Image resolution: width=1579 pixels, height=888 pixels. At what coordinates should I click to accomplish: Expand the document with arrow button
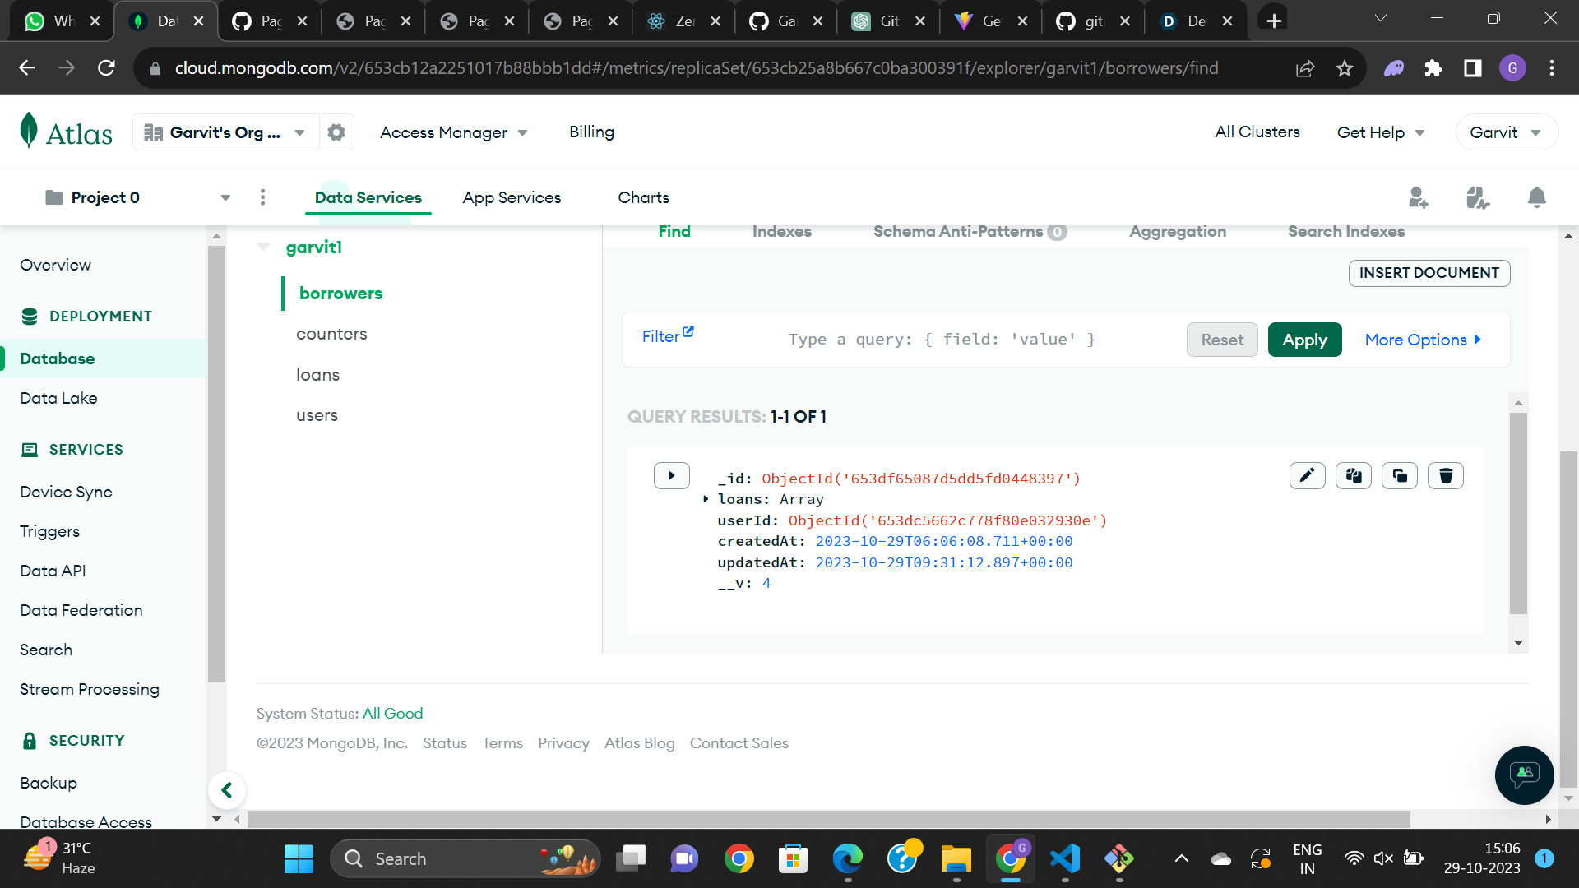point(671,475)
